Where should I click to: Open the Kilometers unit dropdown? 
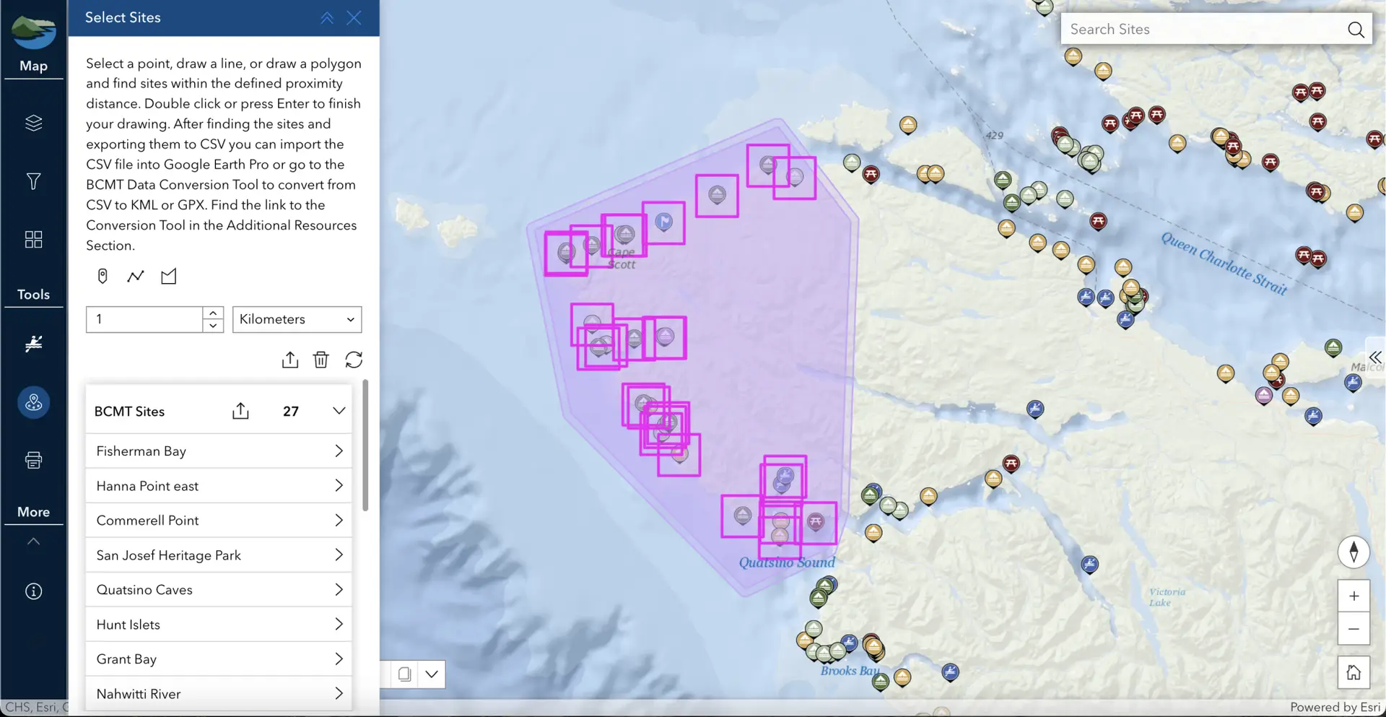coord(297,319)
